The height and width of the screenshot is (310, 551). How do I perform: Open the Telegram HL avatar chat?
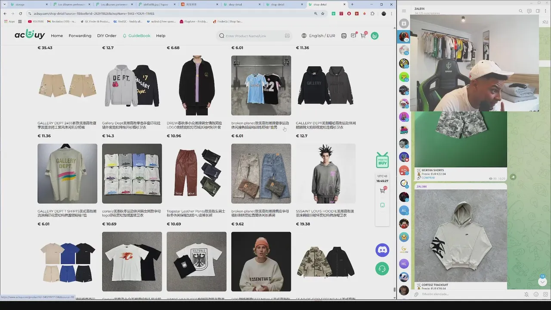tap(404, 264)
